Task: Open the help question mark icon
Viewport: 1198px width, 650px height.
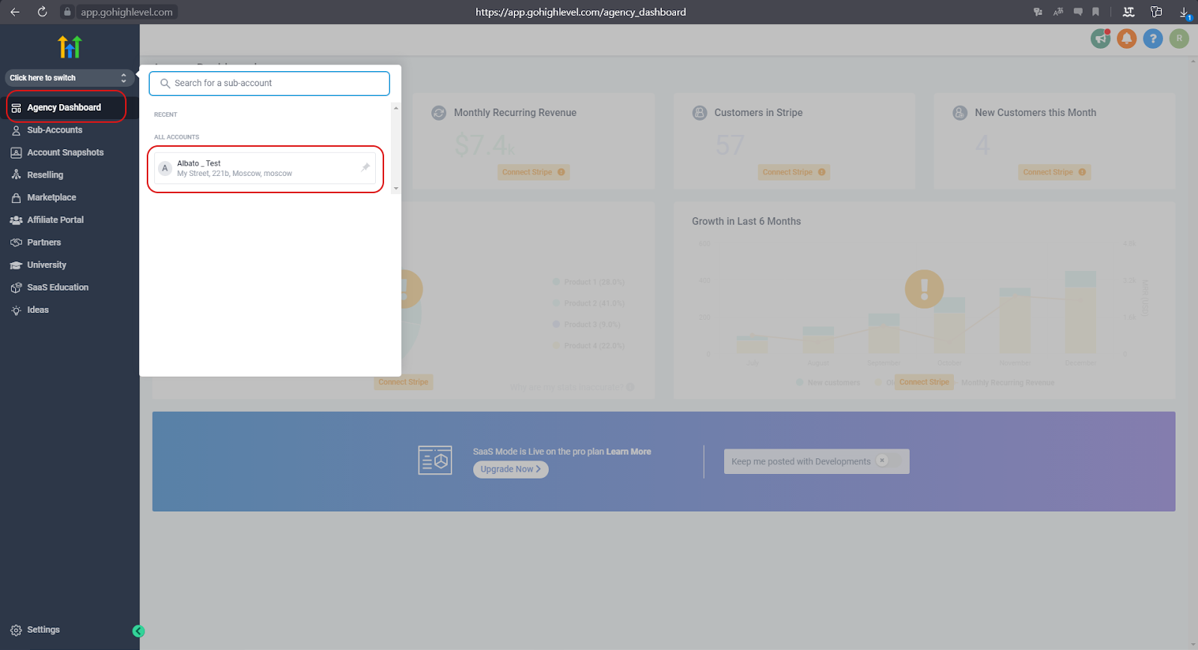Action: (1153, 38)
